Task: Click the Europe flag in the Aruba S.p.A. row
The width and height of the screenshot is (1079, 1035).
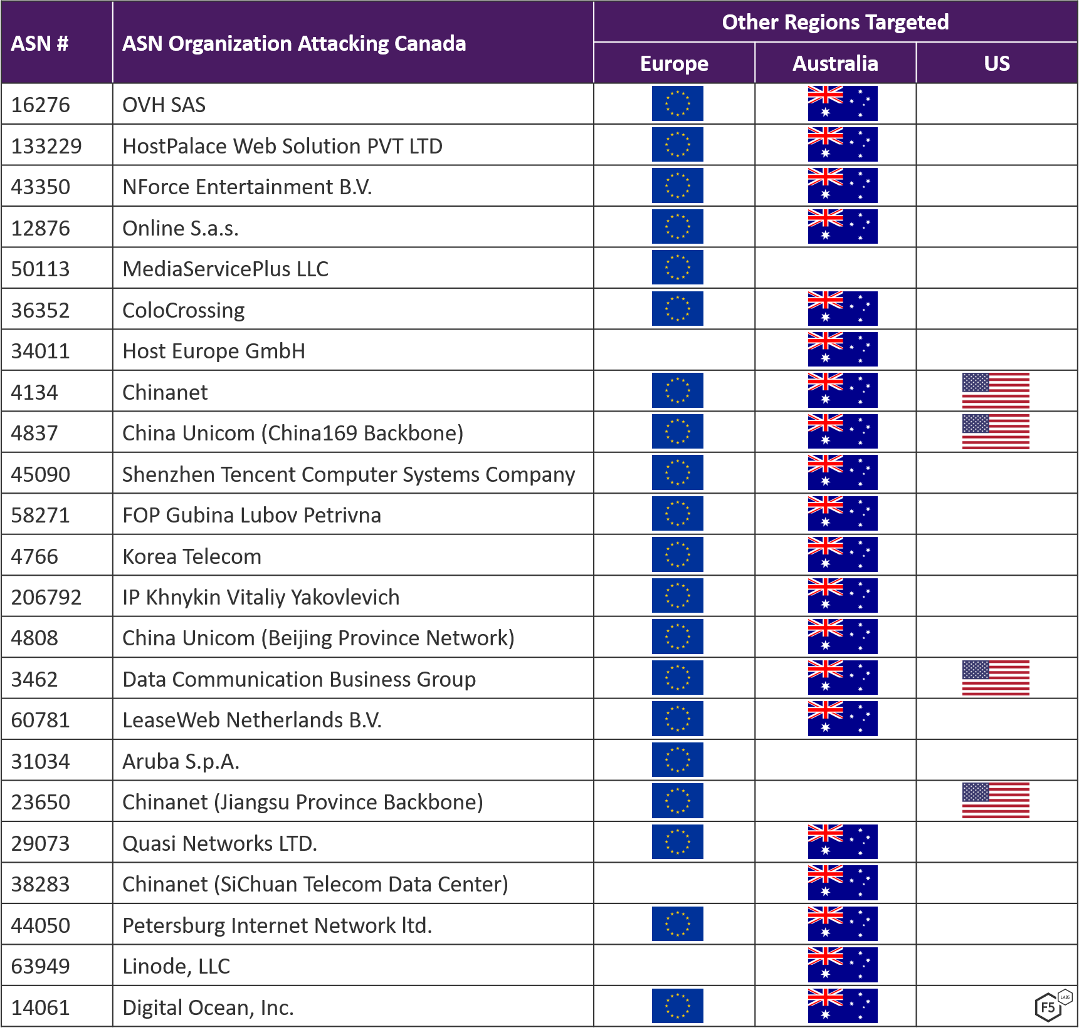Action: (677, 760)
